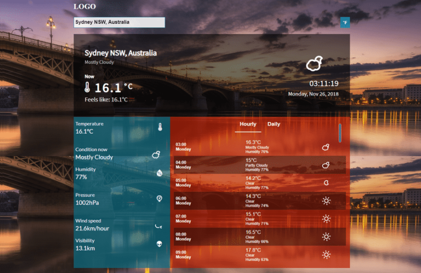The image size is (421, 273).
Task: Click the LOGO link at the top
Action: click(x=84, y=7)
